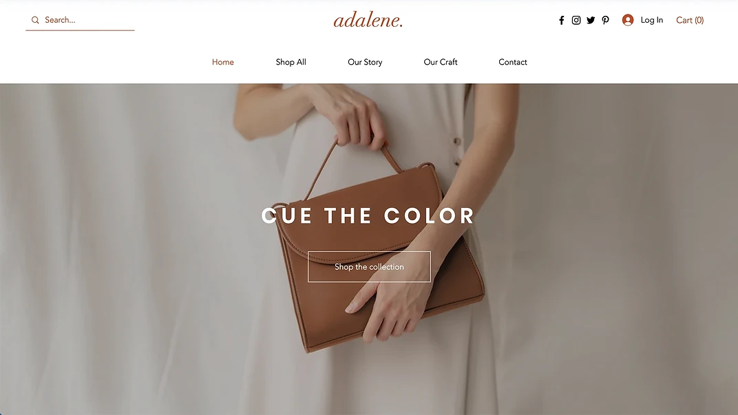This screenshot has height=415, width=738.
Task: Open the Shop All menu item
Action: pos(291,62)
